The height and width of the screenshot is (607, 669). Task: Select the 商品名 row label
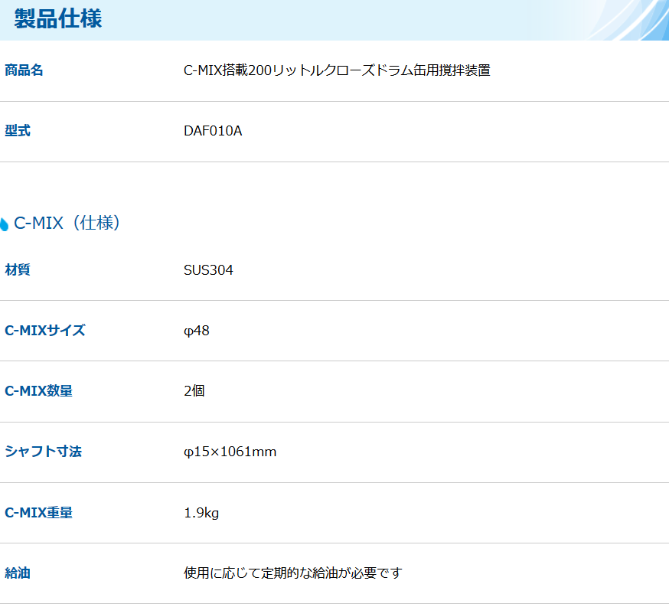(24, 70)
